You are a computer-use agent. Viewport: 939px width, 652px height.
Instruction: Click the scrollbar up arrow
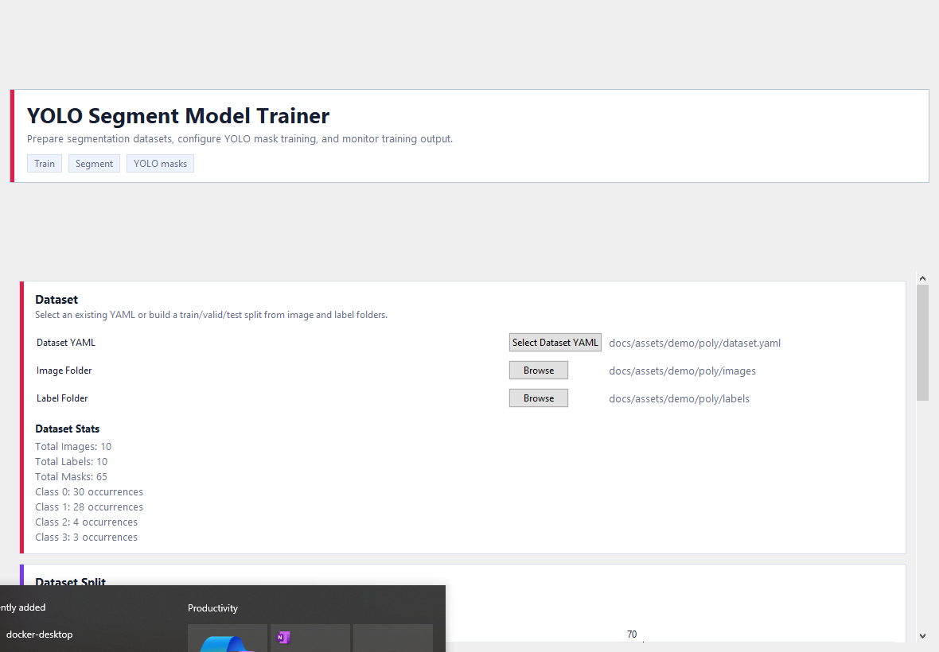tap(922, 279)
